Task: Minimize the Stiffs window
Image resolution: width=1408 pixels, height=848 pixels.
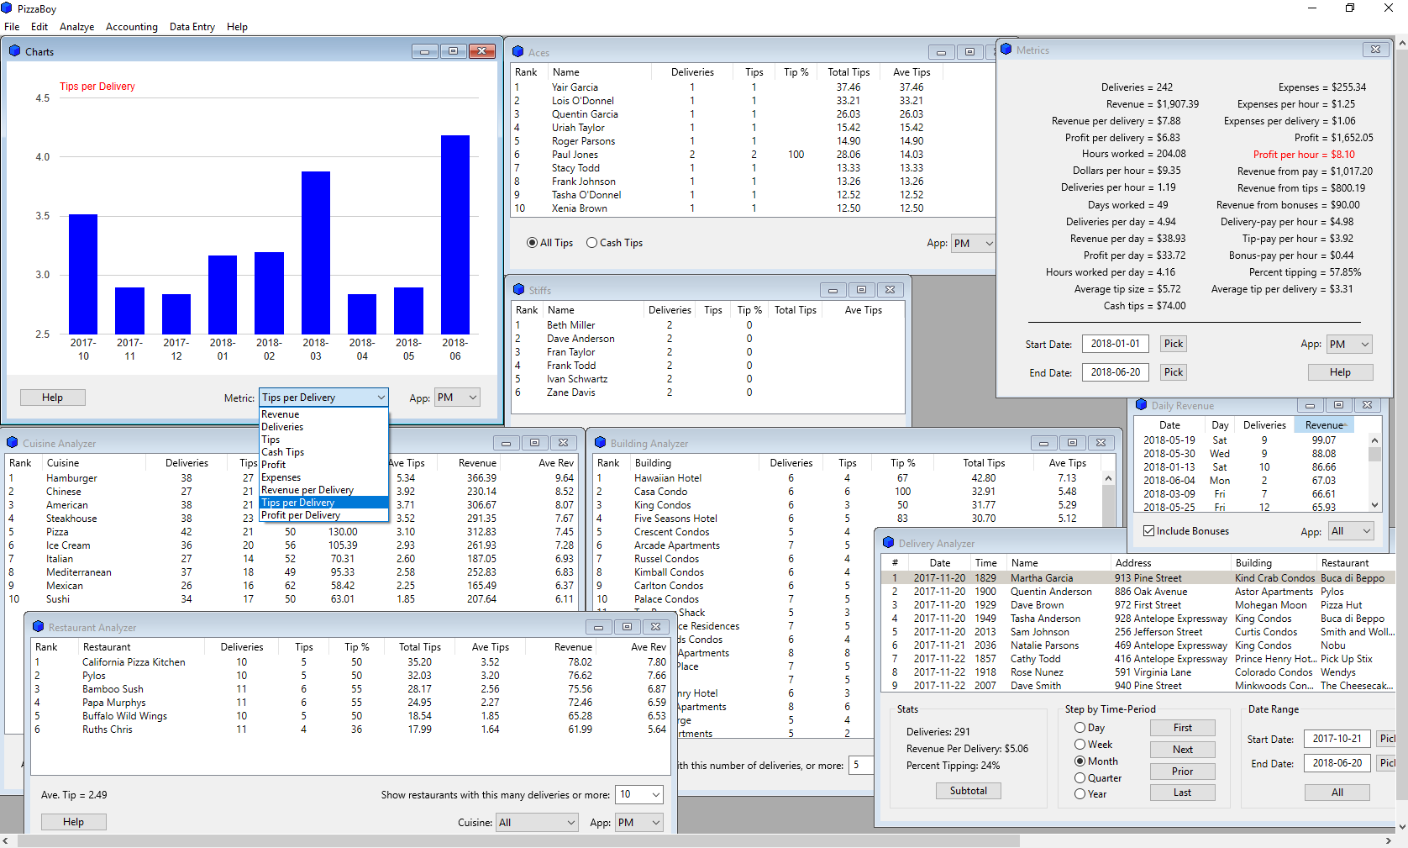Action: click(x=833, y=290)
